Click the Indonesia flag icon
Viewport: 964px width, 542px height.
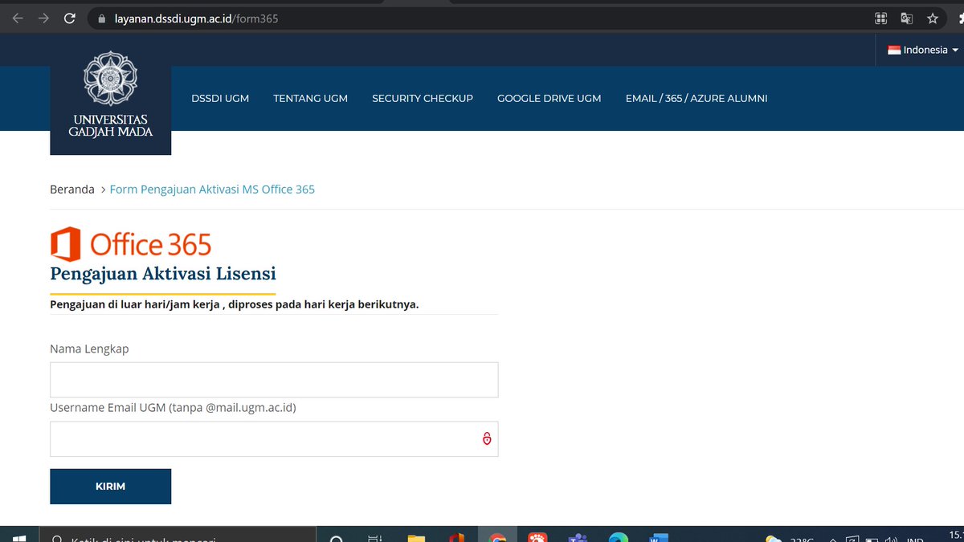pyautogui.click(x=894, y=50)
